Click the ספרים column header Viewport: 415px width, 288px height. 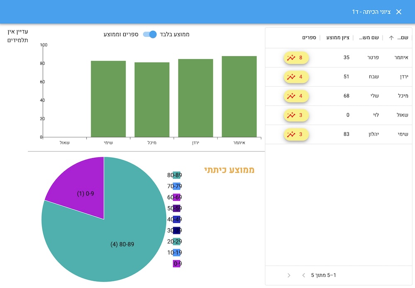pyautogui.click(x=309, y=38)
